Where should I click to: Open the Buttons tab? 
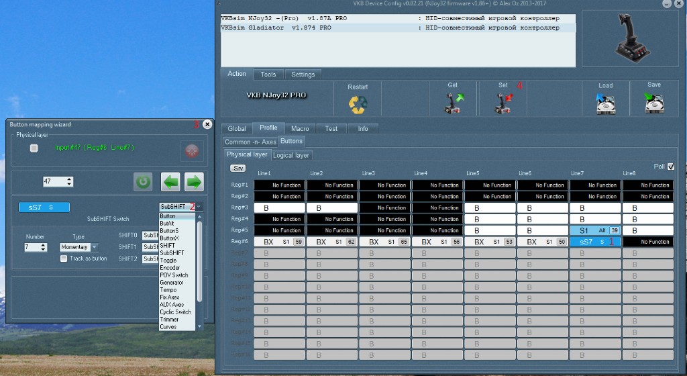point(291,141)
